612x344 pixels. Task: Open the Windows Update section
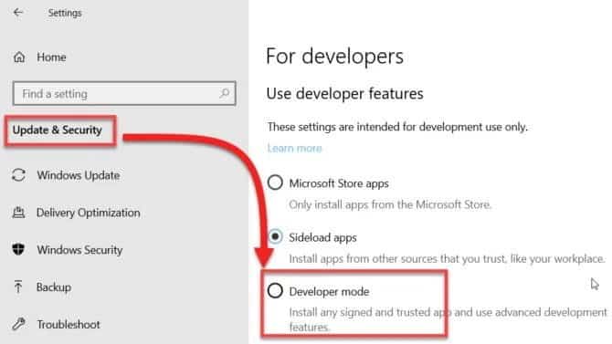coord(78,175)
